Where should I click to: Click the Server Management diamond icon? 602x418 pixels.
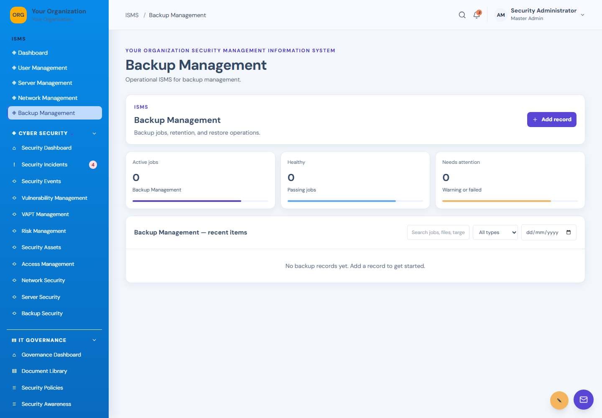14,83
